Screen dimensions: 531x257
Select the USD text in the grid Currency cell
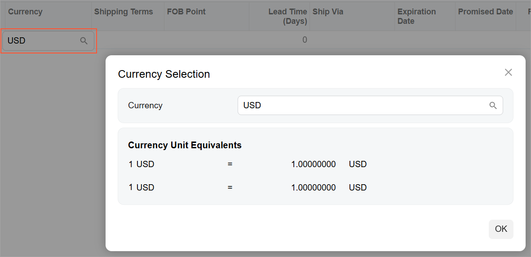coord(17,41)
